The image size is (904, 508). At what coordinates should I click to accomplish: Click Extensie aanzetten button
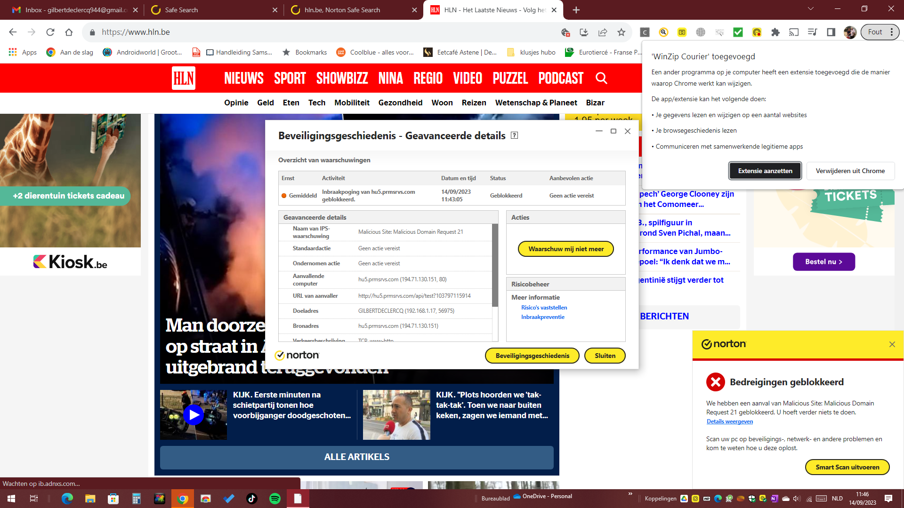pos(765,171)
